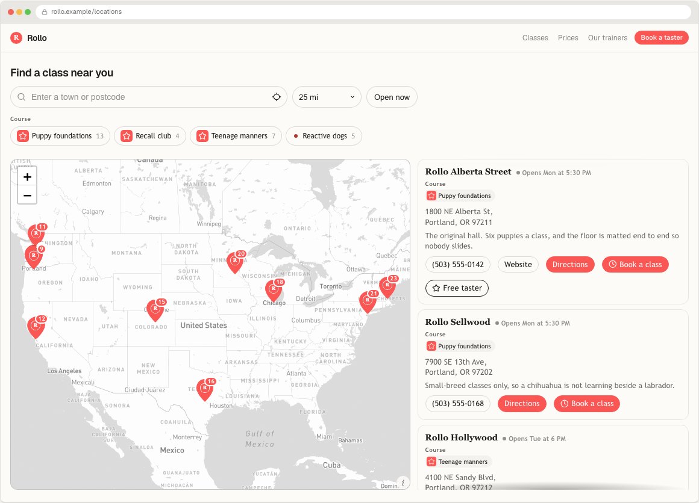Click the browser address lock icon
This screenshot has height=503, width=699.
click(45, 12)
